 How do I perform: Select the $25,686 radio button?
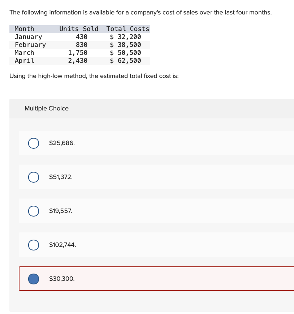pos(33,143)
